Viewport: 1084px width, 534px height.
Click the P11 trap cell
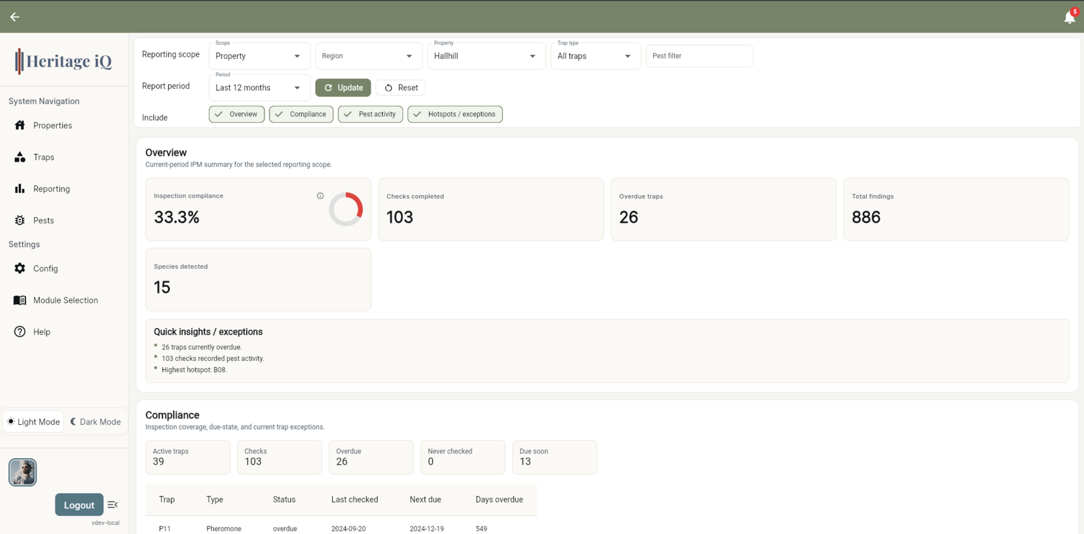pyautogui.click(x=165, y=528)
